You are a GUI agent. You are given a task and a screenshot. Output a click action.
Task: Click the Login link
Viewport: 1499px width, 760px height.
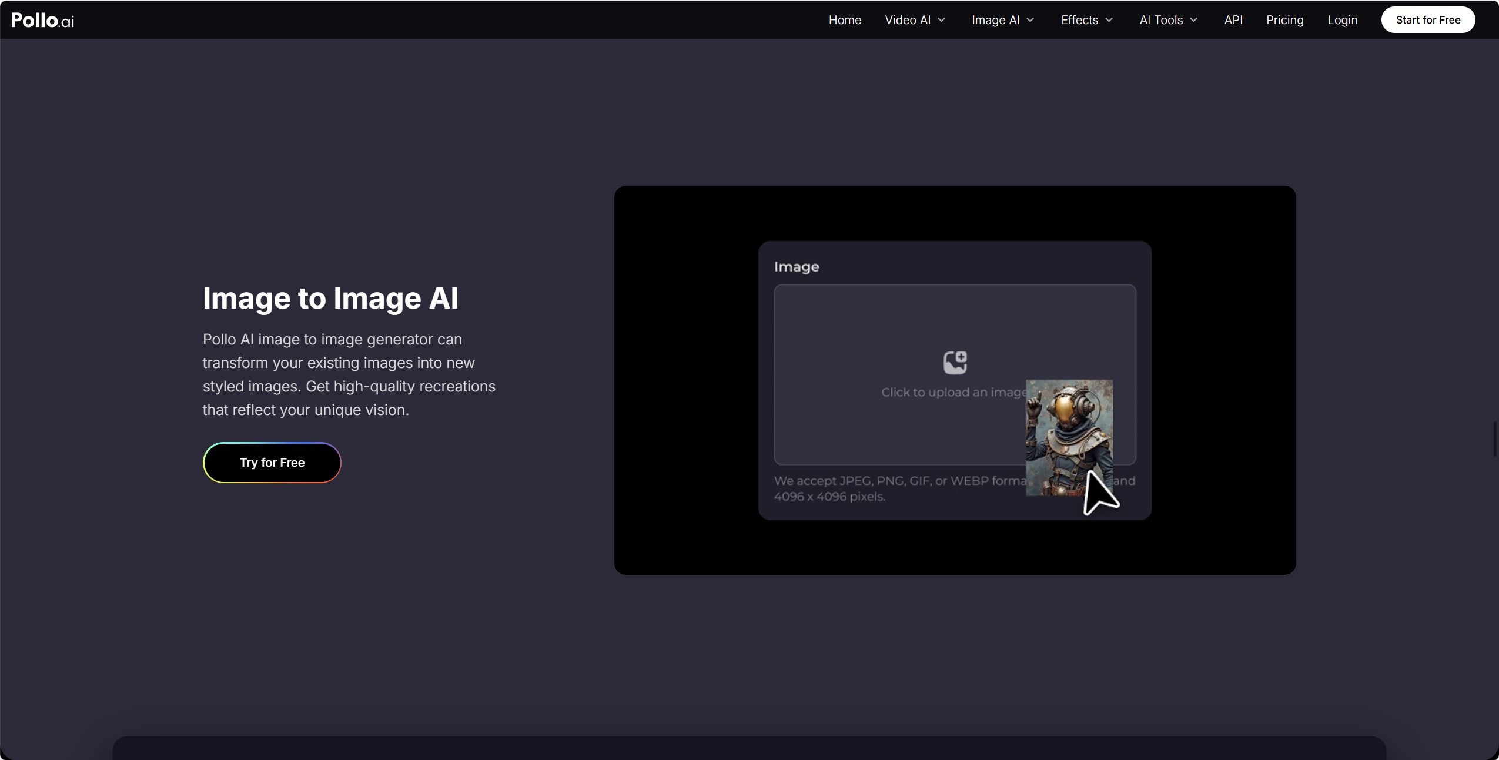[1342, 20]
